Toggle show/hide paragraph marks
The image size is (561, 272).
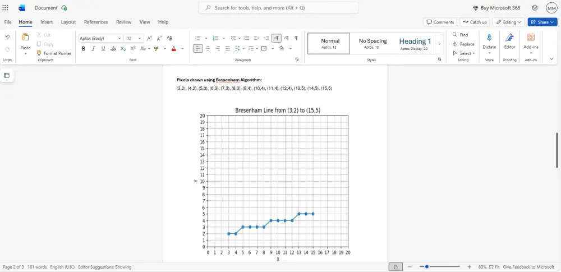tap(296, 38)
